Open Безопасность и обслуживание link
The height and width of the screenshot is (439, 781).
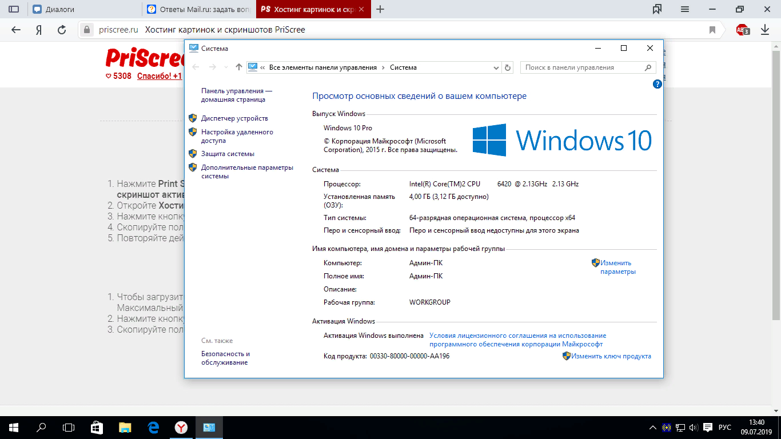(225, 358)
